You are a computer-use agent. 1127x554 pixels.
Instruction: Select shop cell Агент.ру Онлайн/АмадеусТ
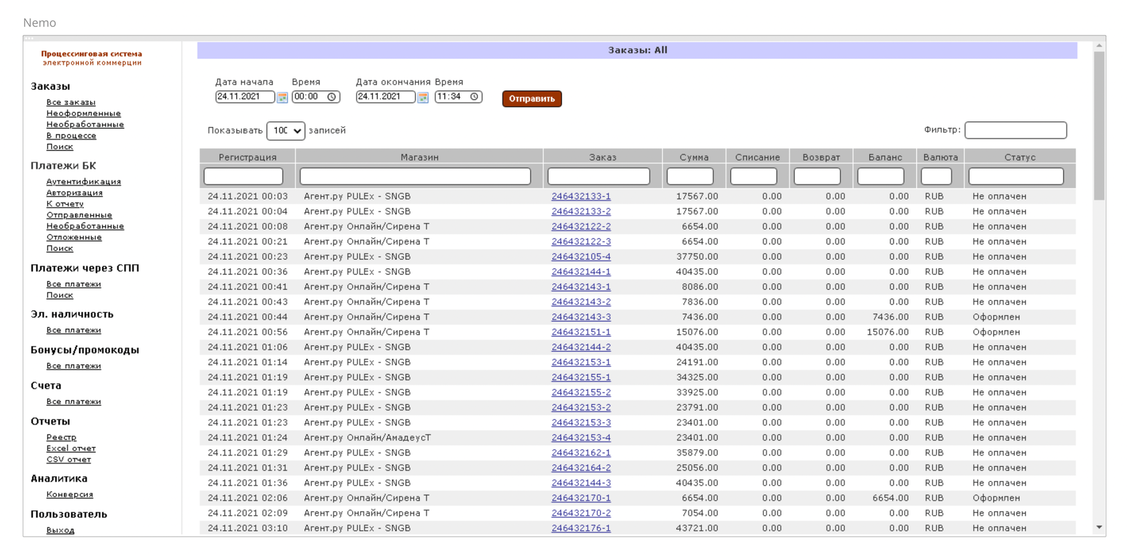coord(367,438)
